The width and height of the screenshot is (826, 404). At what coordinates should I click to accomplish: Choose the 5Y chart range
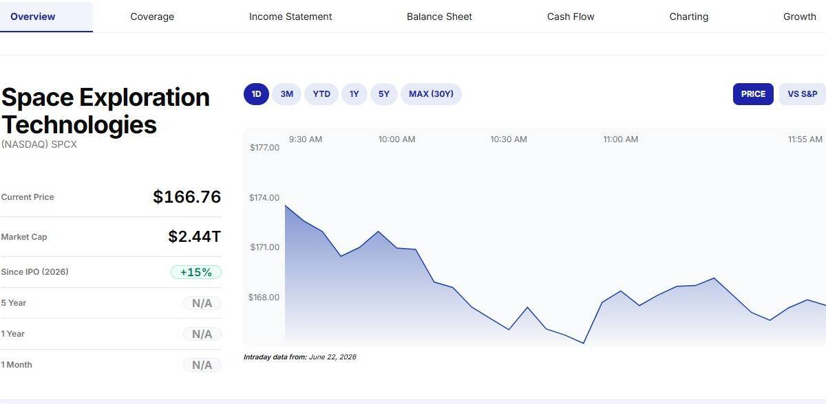point(384,94)
